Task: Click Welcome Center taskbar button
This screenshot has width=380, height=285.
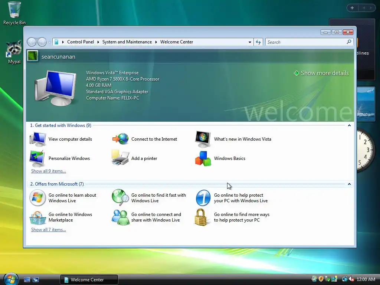Action: pyautogui.click(x=89, y=280)
